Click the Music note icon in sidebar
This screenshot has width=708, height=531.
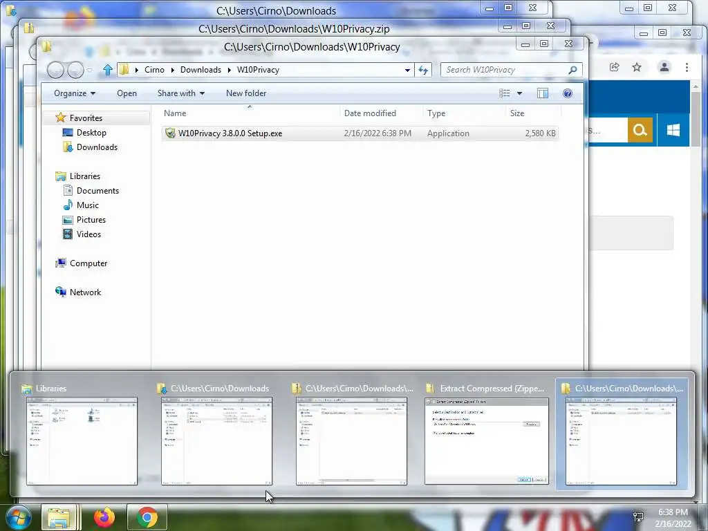point(68,205)
